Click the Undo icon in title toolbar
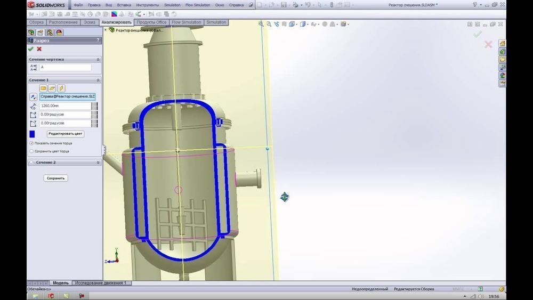The image size is (533, 300). pos(308,5)
